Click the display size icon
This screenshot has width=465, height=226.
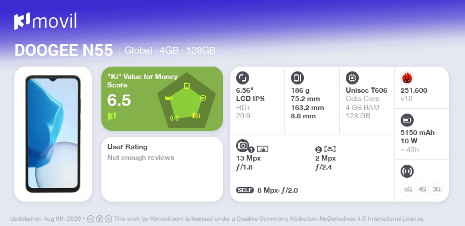(x=243, y=78)
